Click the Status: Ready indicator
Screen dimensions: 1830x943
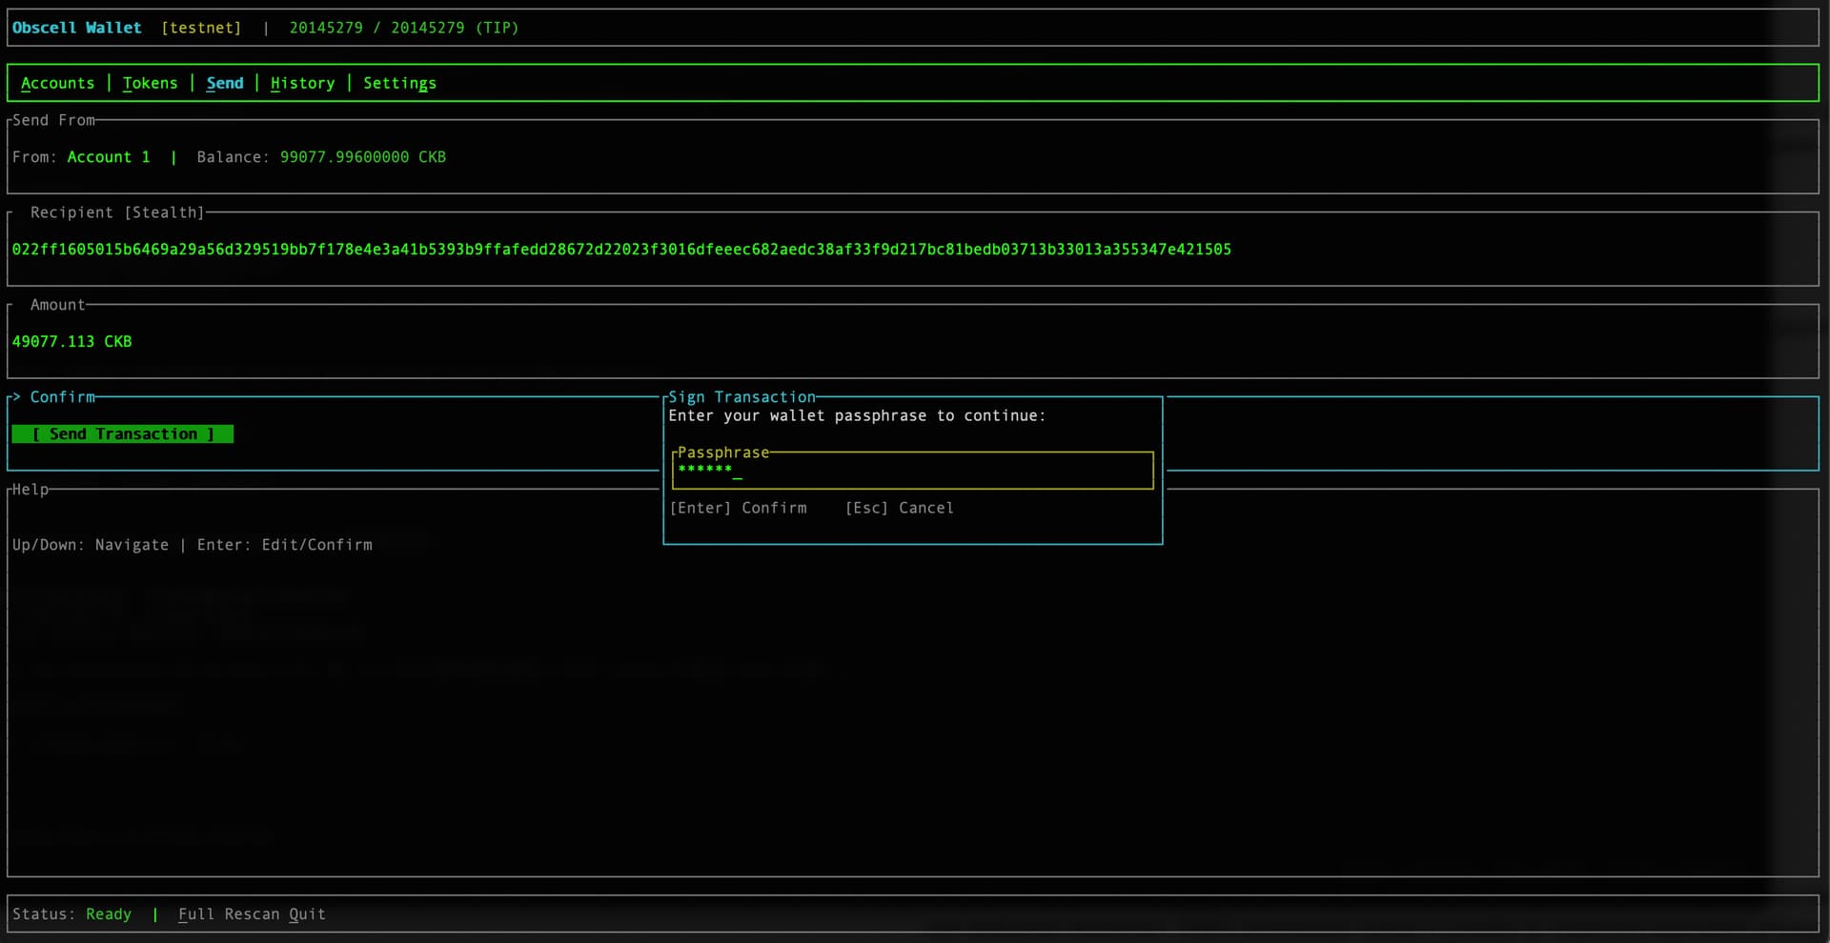72,914
